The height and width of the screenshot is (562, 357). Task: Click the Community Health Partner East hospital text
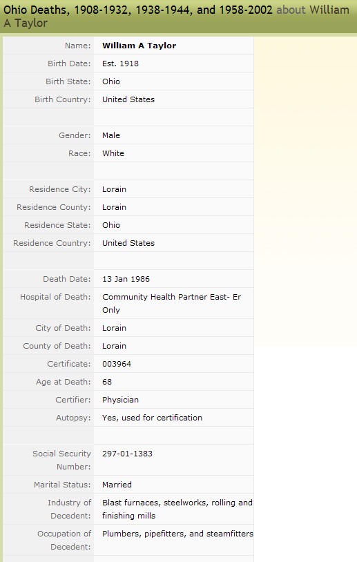point(172,303)
